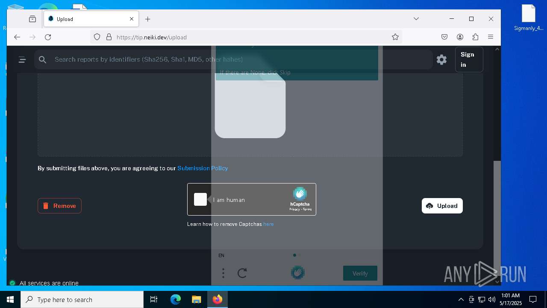Click the captcha Verify button
547x308 pixels.
click(x=360, y=273)
